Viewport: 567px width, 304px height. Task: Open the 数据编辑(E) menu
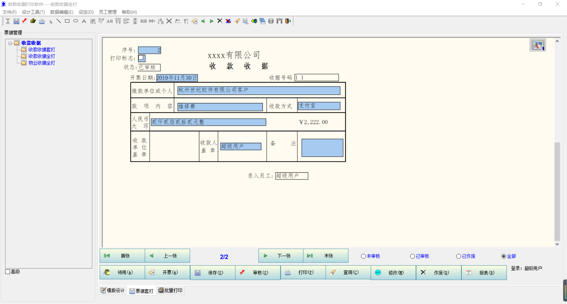point(62,12)
